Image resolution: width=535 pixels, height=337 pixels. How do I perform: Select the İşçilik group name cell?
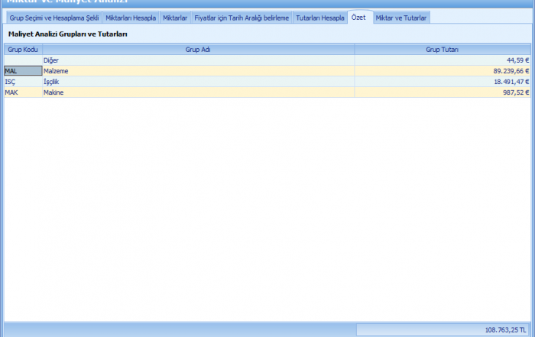click(198, 81)
